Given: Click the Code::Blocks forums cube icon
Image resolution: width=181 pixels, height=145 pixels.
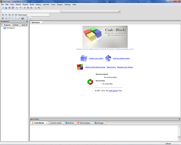Looking at the screenshot, I should pos(80,67).
